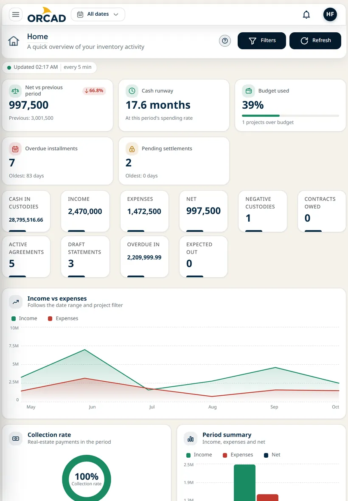Click the calendar icon on Overdue installments

(15, 149)
